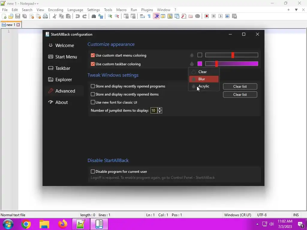Enable Store and display recently opened items
The width and height of the screenshot is (307, 230).
click(x=93, y=94)
